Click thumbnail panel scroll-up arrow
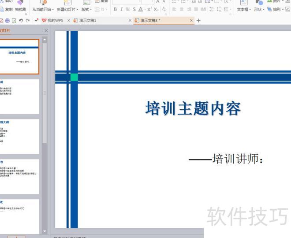 (x=45, y=40)
